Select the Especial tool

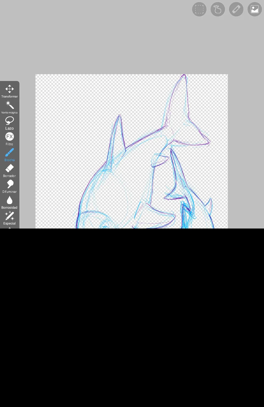[10, 218]
